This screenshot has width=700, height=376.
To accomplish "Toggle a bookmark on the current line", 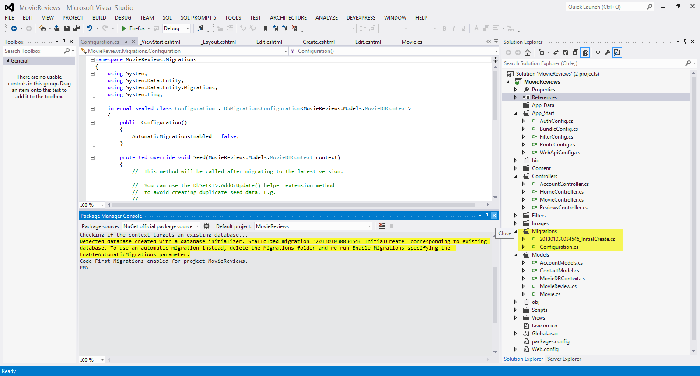I will pos(266,28).
